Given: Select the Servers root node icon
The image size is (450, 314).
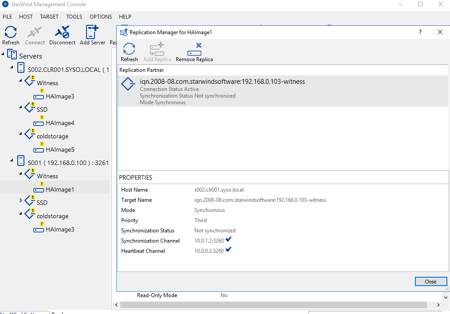Looking at the screenshot, I should pos(12,54).
